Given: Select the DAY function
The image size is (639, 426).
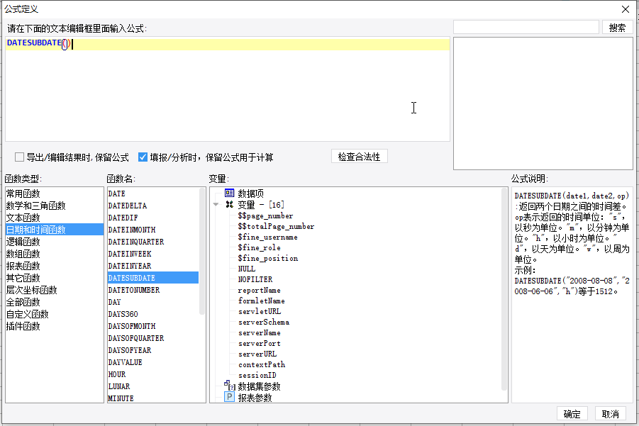Looking at the screenshot, I should click(152, 302).
